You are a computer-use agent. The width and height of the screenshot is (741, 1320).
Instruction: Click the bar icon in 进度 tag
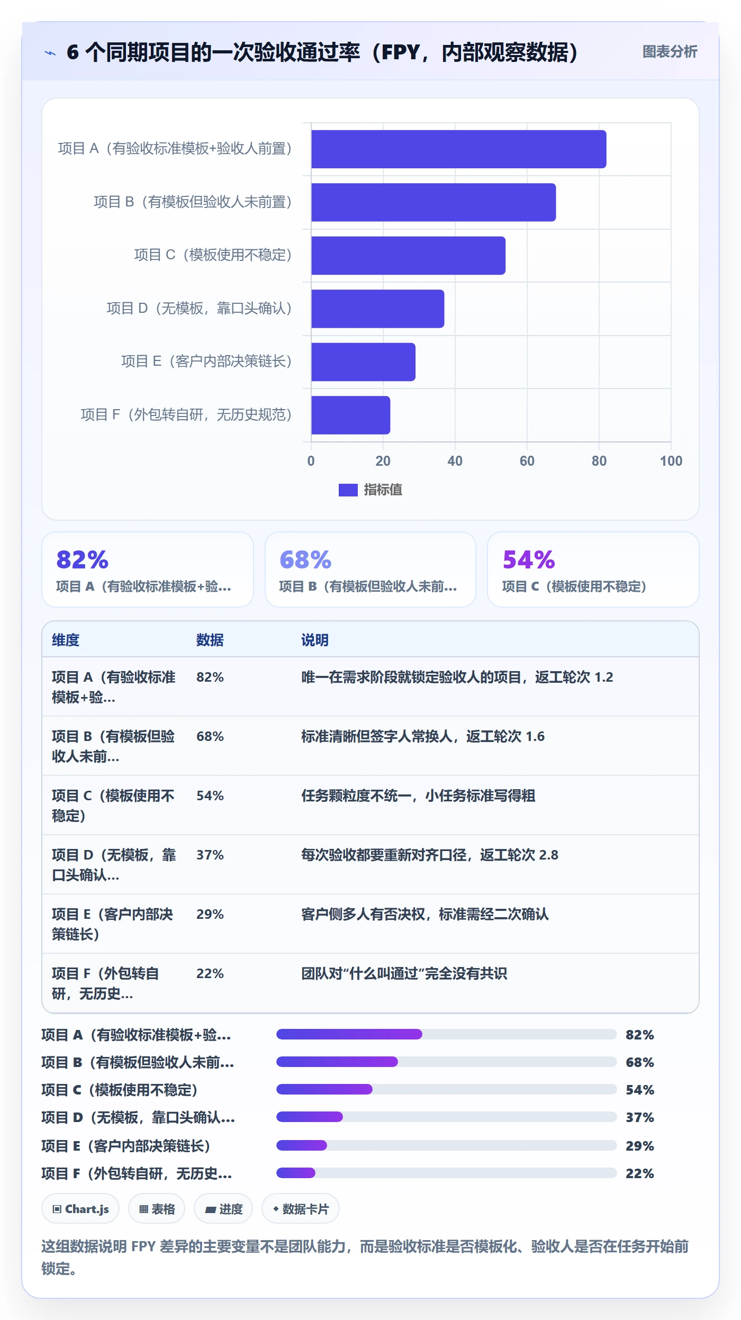211,1210
